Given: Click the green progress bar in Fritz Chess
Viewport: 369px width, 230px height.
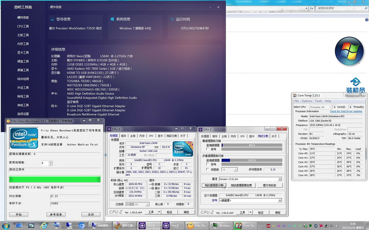Looking at the screenshot, I should (55, 179).
